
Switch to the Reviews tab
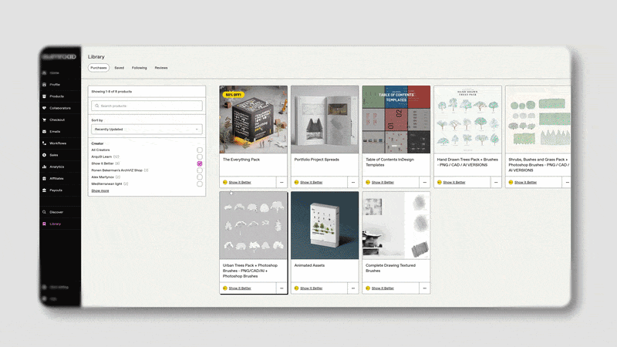pyautogui.click(x=161, y=68)
